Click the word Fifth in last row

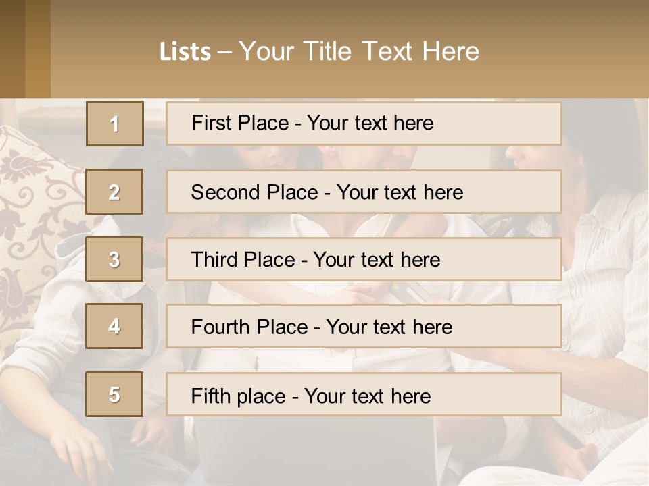[x=211, y=396]
